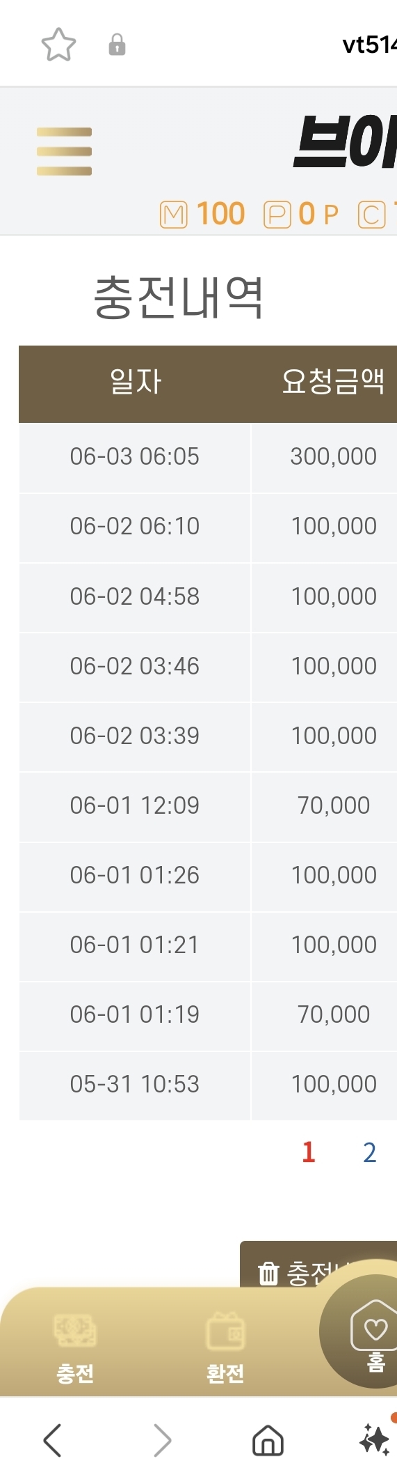Tap the P points icon

277,215
